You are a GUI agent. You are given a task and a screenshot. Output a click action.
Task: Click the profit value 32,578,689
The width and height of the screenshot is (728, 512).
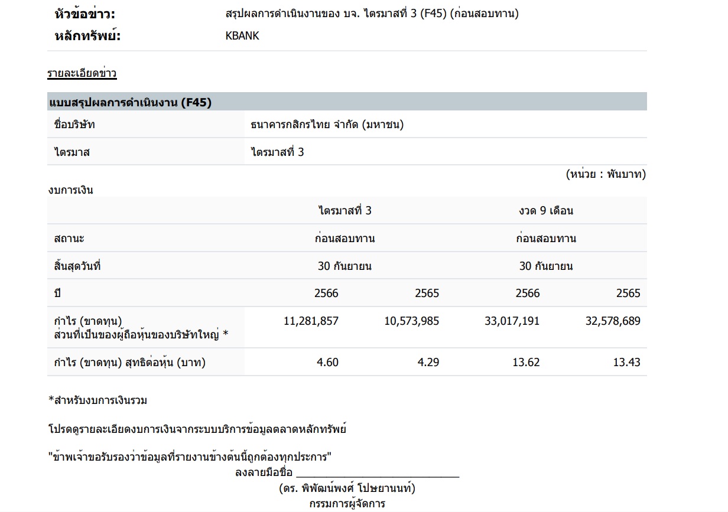[x=613, y=321]
